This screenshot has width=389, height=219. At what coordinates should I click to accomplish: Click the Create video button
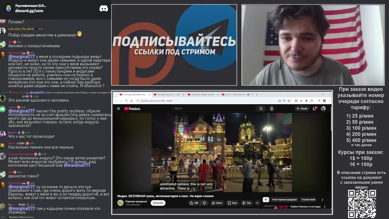(x=302, y=109)
